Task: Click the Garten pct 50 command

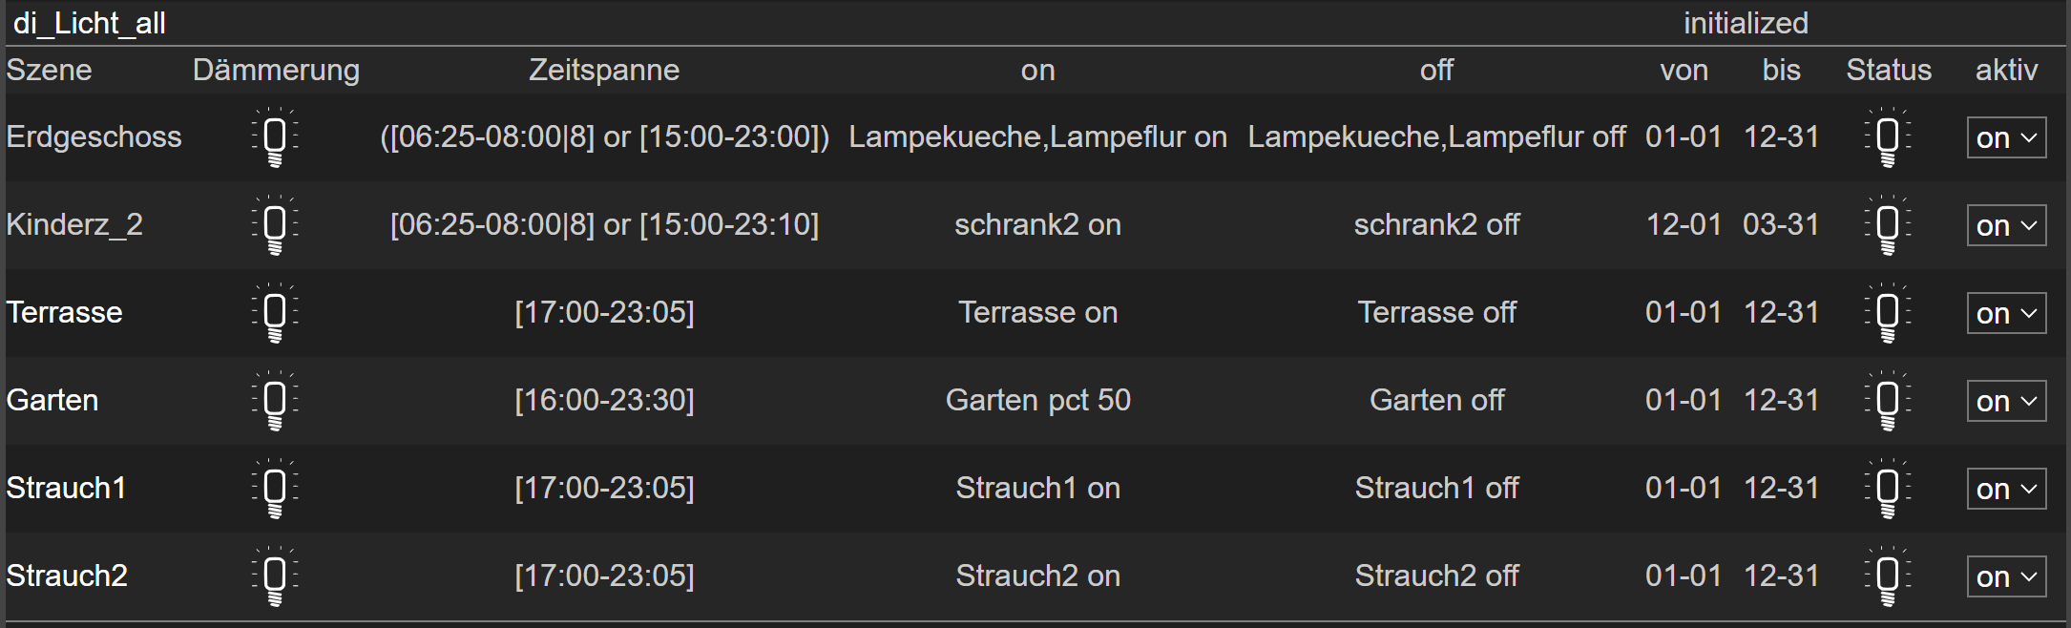Action: [1037, 400]
